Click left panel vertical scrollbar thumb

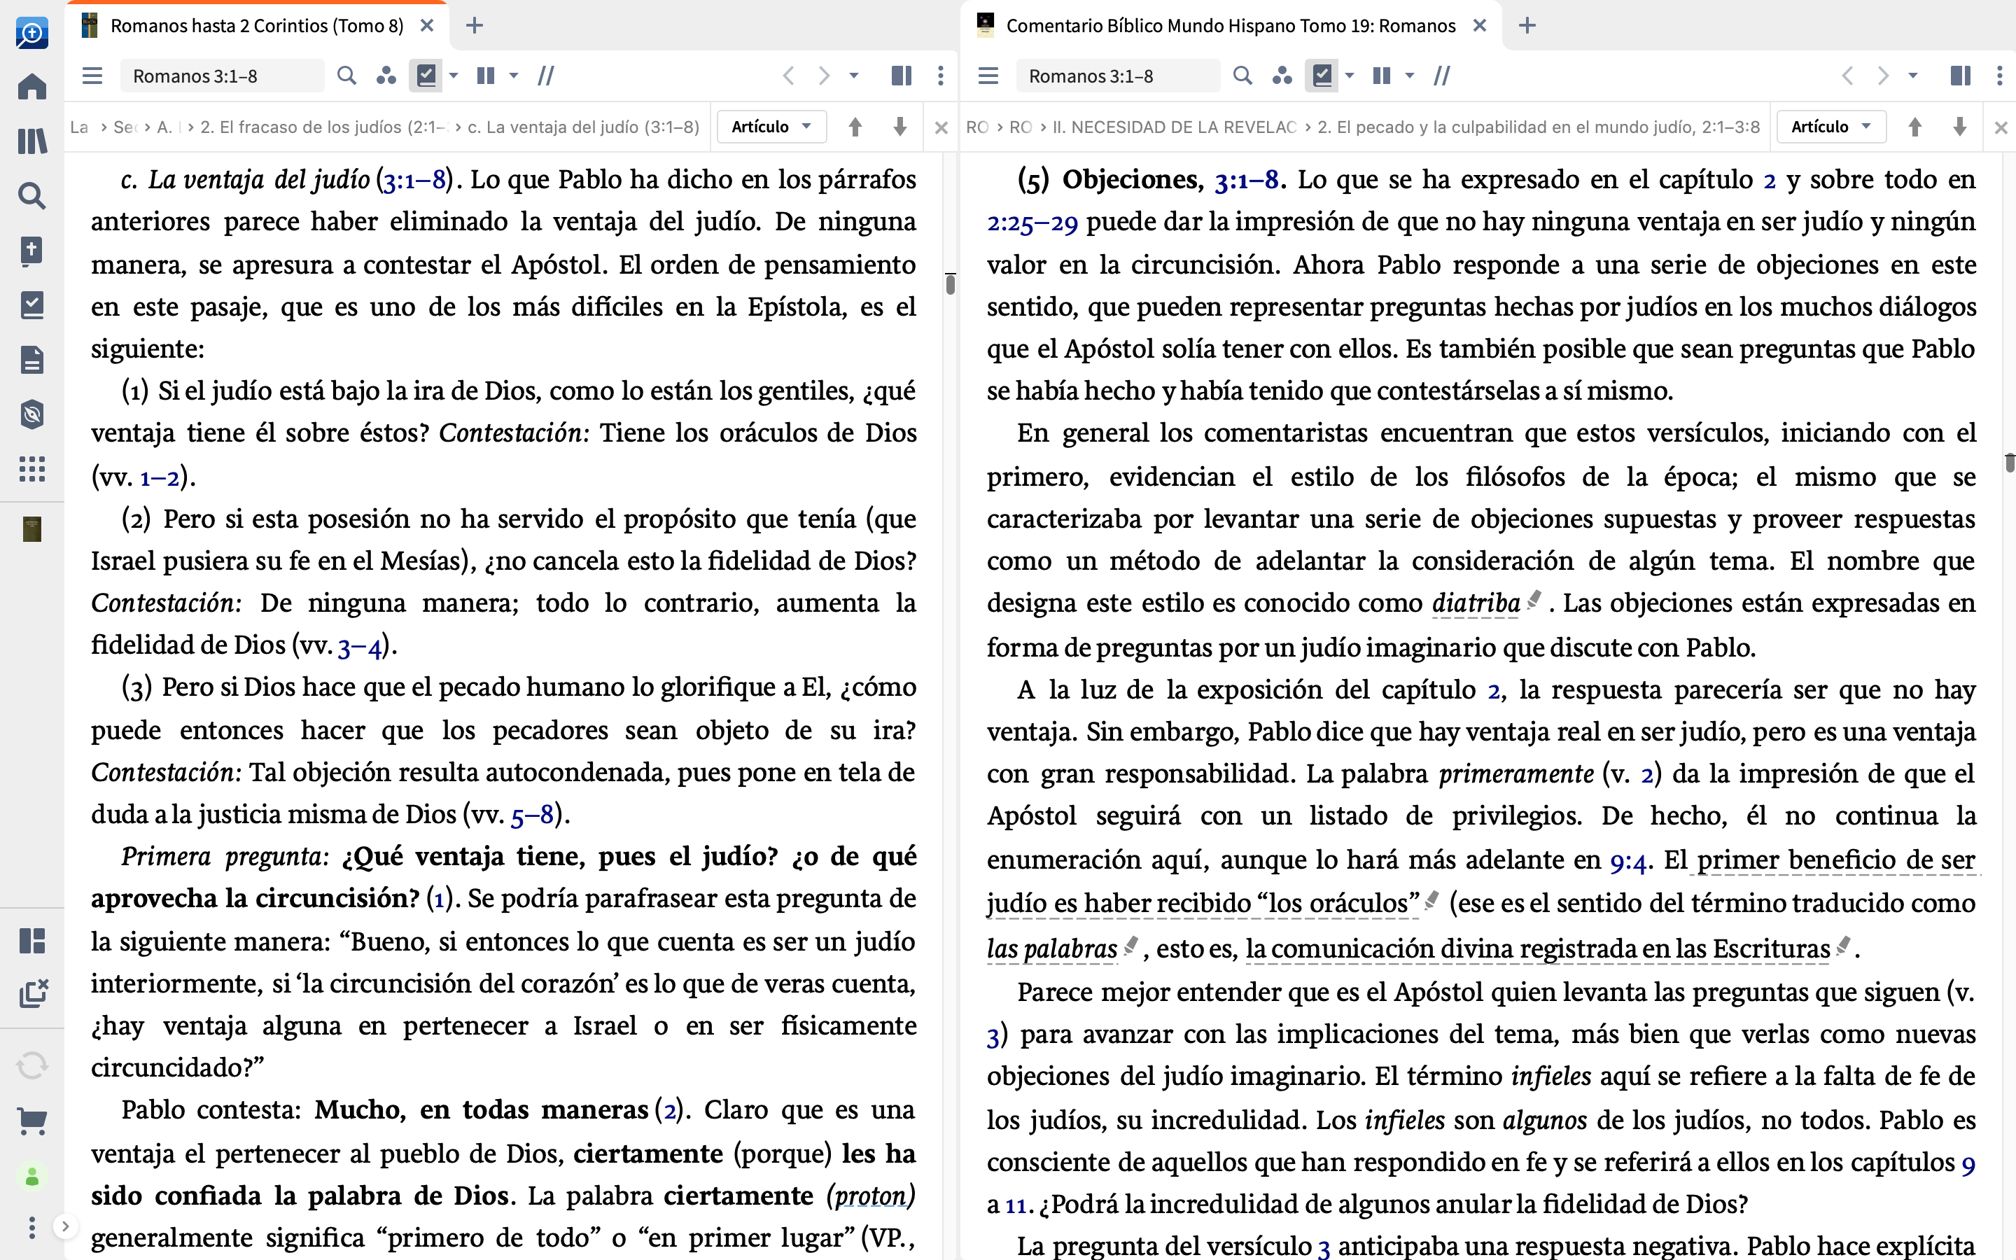click(x=950, y=283)
